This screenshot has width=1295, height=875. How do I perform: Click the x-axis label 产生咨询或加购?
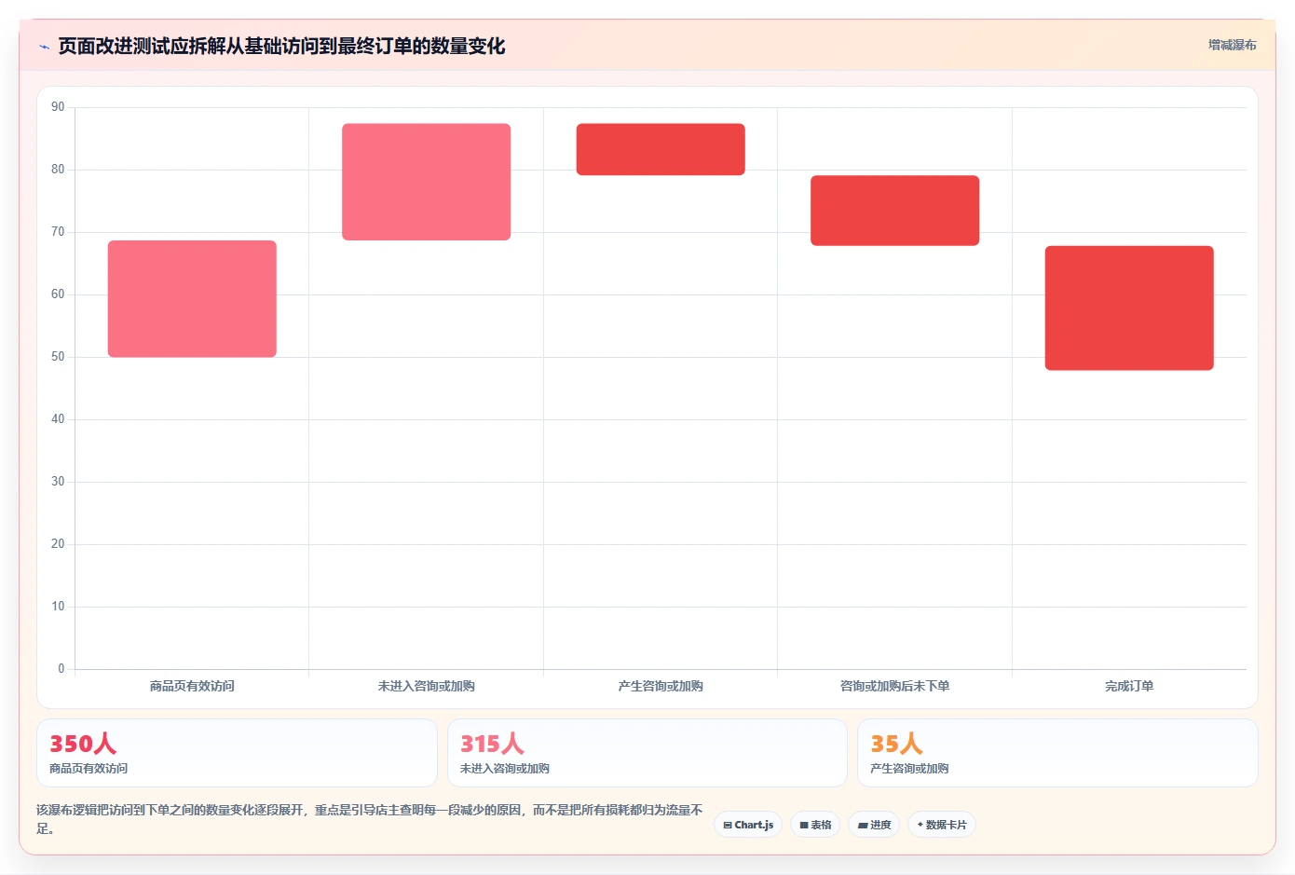tap(661, 686)
